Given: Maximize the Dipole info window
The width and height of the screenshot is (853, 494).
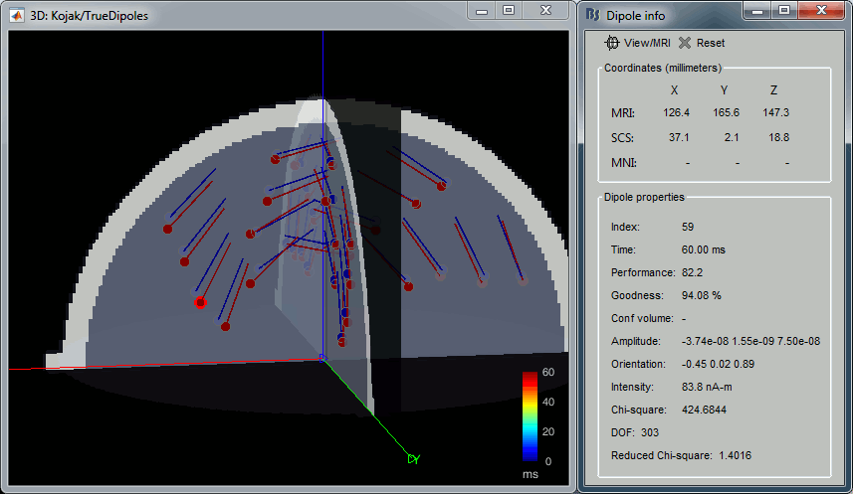Looking at the screenshot, I should click(783, 10).
